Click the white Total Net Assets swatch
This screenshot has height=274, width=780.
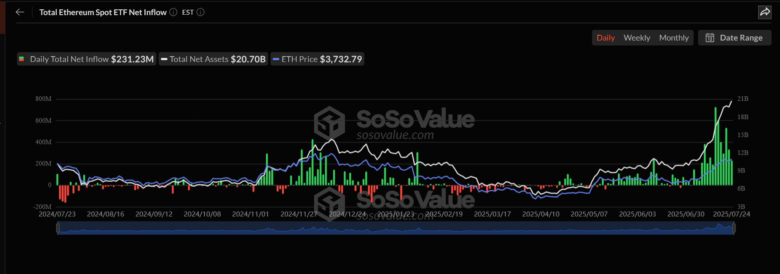164,59
